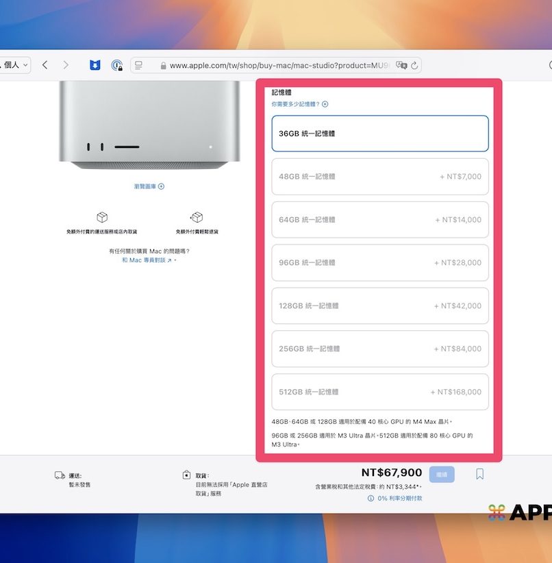This screenshot has height=563, width=552.
Task: Click the privacy lock extension icon in toolbar
Action: click(x=117, y=65)
